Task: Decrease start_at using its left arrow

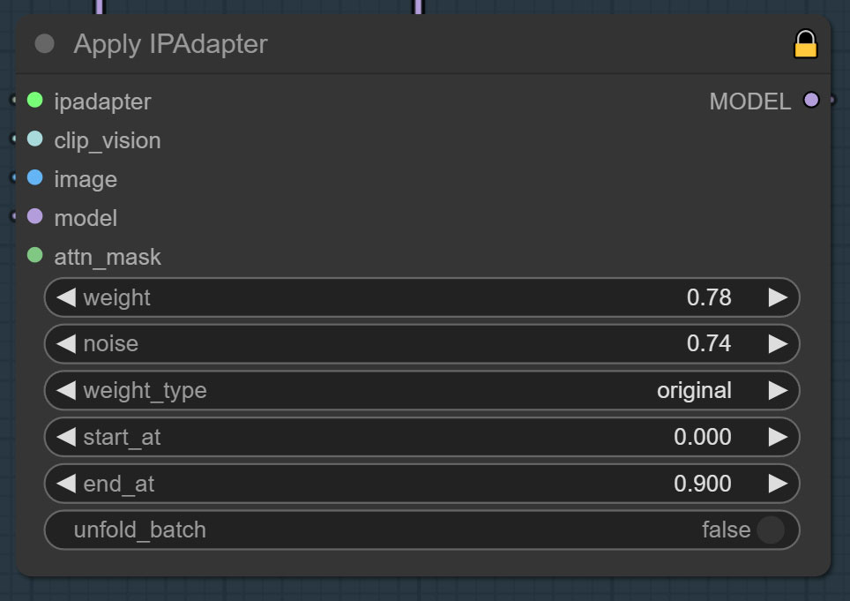Action: 65,436
